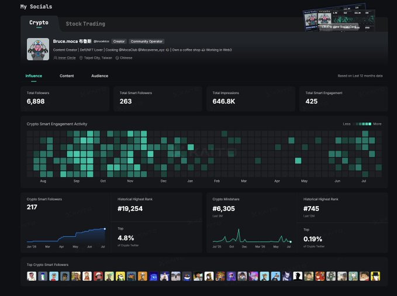Click the Top 4.8% value
397x296 pixels.
coord(126,238)
